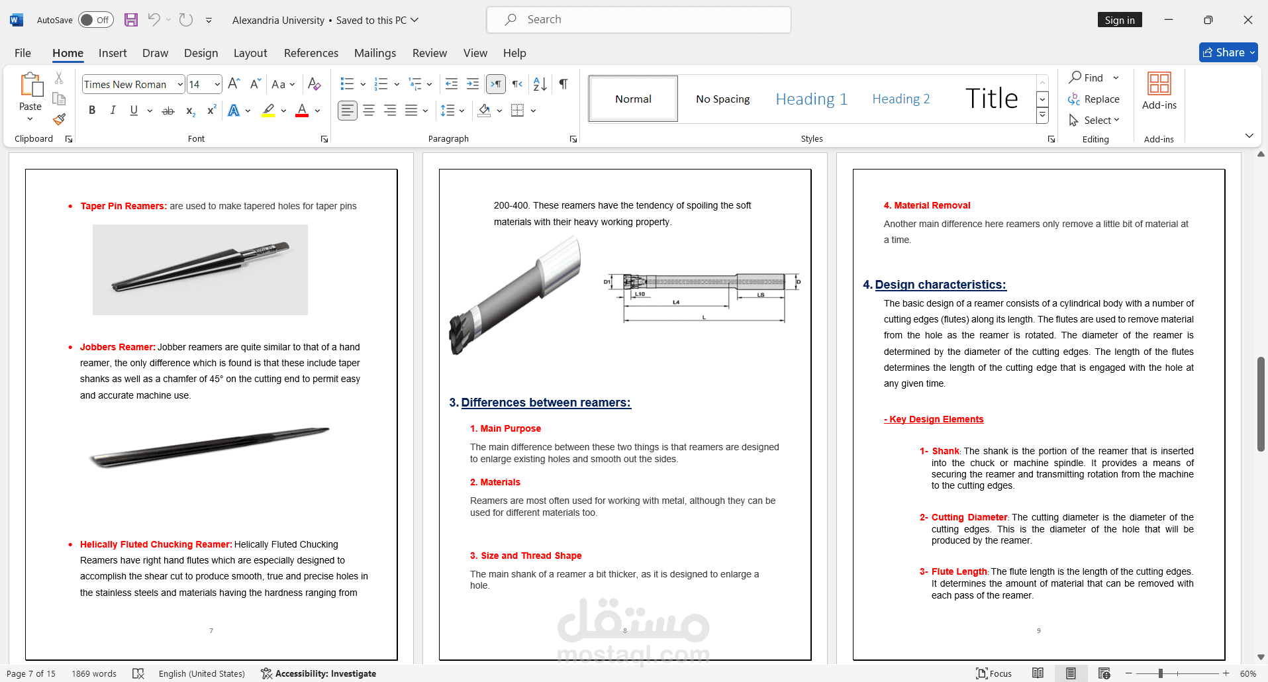
Task: Select the taper pin reamer image
Action: [200, 269]
